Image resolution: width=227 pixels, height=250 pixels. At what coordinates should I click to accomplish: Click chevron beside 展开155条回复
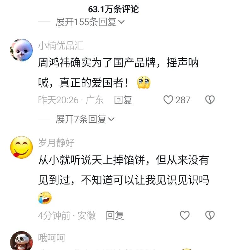(121, 22)
